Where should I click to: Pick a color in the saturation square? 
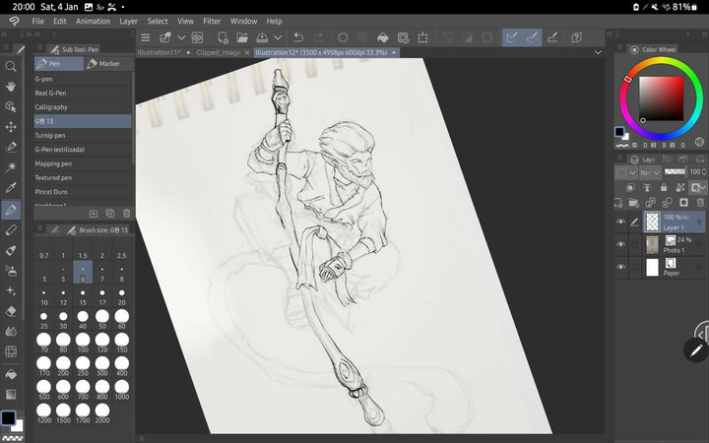coord(661,98)
